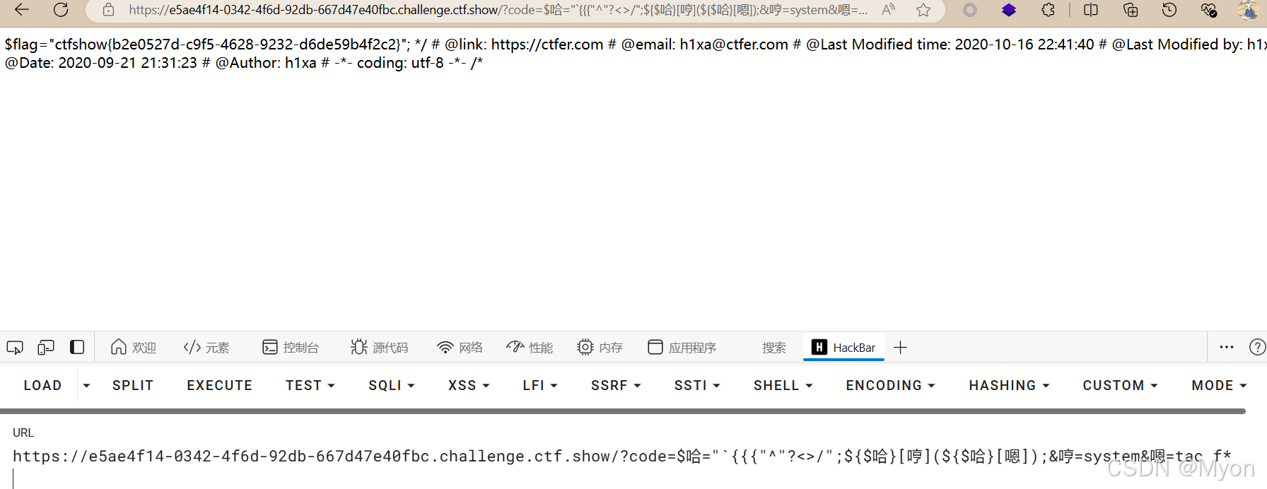Toggle split screen view icon
The image size is (1267, 489).
1091,10
